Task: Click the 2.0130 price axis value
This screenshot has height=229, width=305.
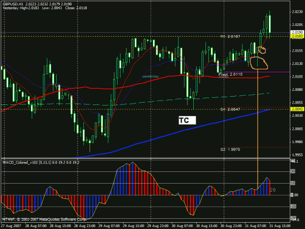Action: (297, 63)
